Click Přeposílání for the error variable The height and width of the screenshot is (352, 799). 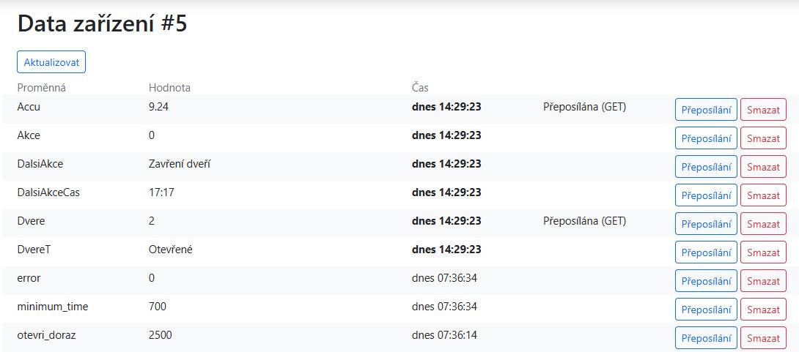(706, 281)
